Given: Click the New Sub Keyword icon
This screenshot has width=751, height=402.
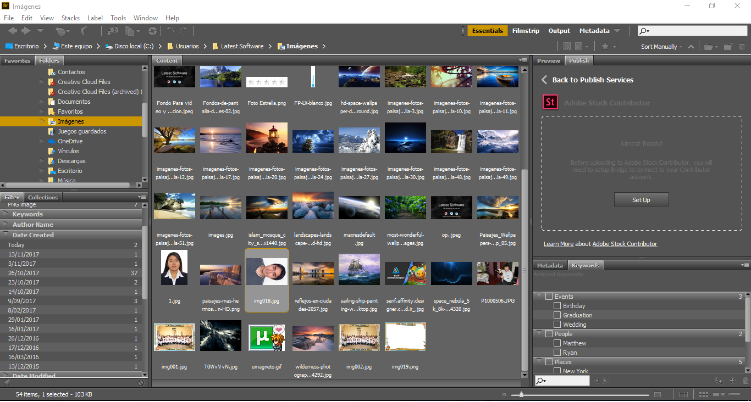Looking at the screenshot, I should point(719,381).
